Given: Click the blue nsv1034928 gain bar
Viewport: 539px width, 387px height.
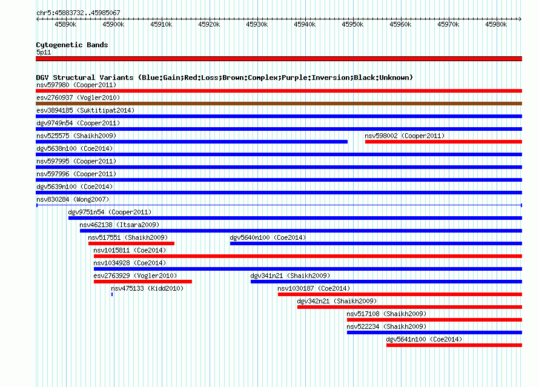Looking at the screenshot, I should click(308, 269).
